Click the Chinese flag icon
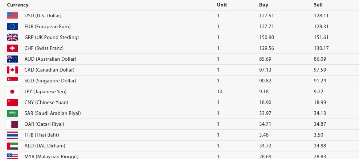 tap(12, 103)
